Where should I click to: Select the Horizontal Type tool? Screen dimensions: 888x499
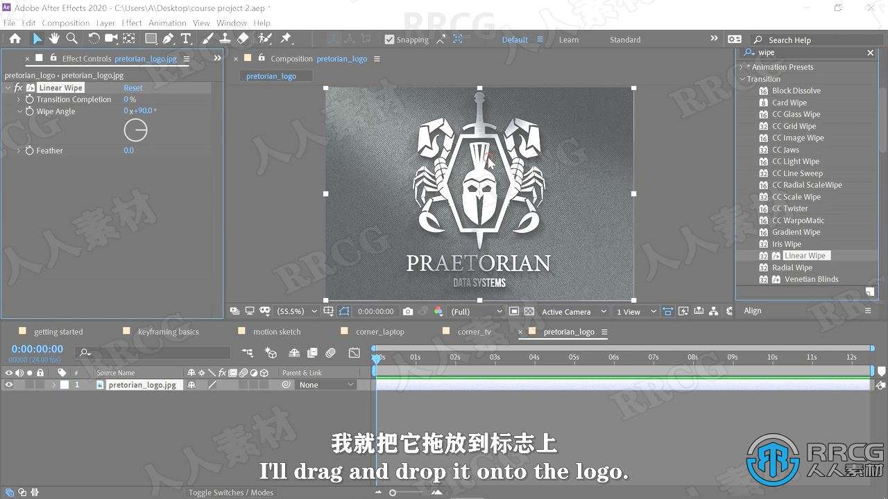[186, 39]
